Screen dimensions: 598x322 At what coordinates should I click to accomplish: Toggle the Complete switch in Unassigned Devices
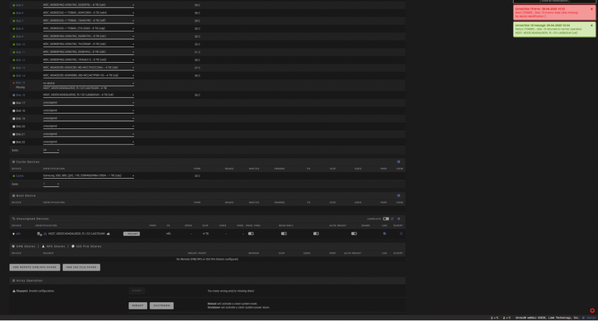click(386, 219)
